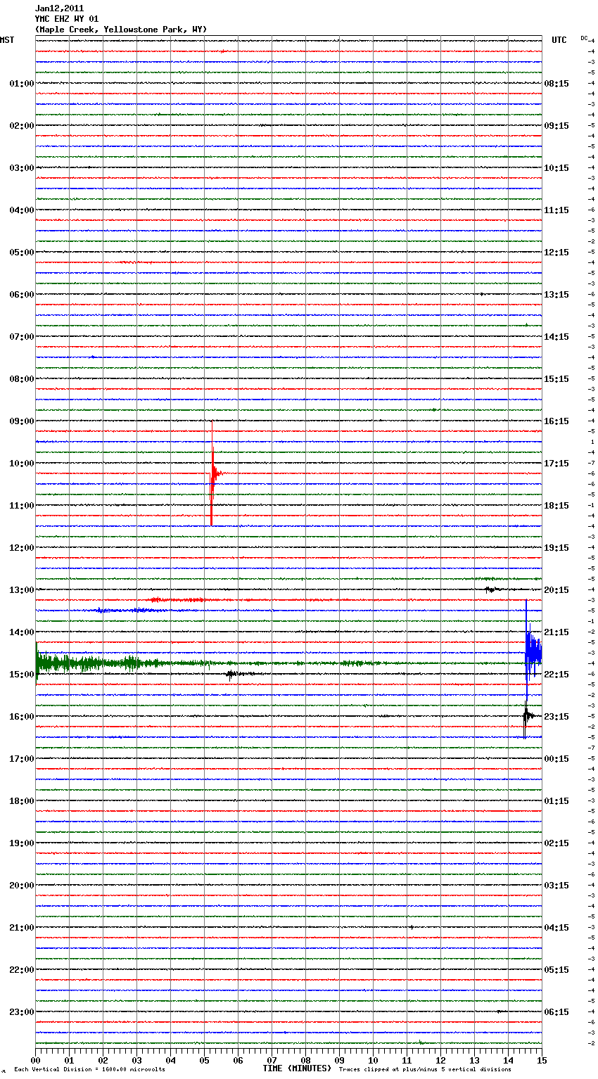This screenshot has height=1079, width=598.
Task: Click the 'DC' offset column header
Action: (584, 38)
